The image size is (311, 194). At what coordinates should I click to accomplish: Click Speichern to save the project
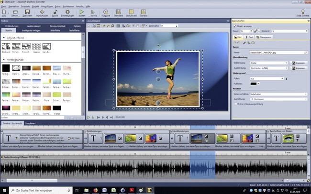click(28, 12)
